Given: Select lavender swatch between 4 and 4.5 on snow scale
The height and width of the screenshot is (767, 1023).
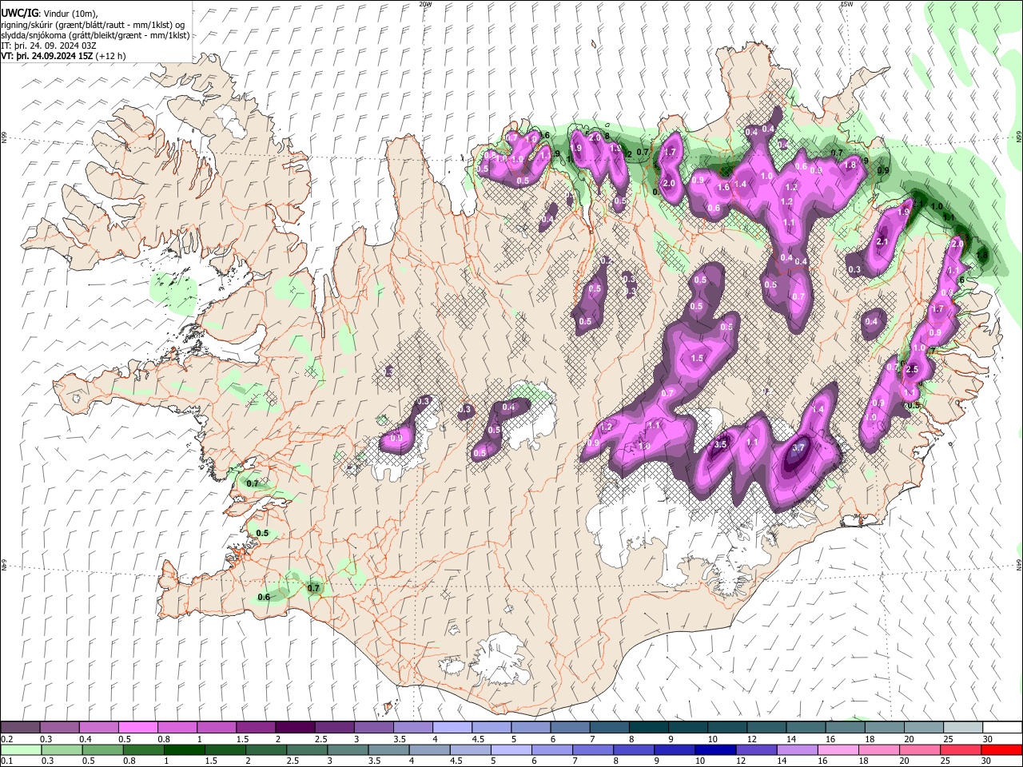Looking at the screenshot, I should [x=452, y=727].
